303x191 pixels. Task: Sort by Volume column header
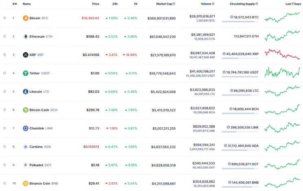(206, 4)
